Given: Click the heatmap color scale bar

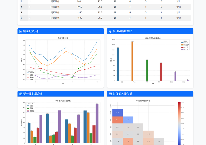Looking at the screenshot, I should [x=179, y=123].
